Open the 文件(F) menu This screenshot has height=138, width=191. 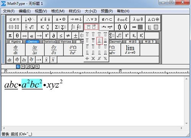(x=9, y=11)
